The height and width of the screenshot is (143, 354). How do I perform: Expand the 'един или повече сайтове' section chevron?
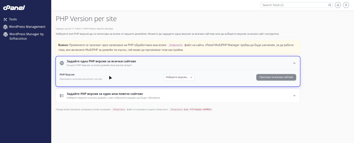click(x=294, y=96)
